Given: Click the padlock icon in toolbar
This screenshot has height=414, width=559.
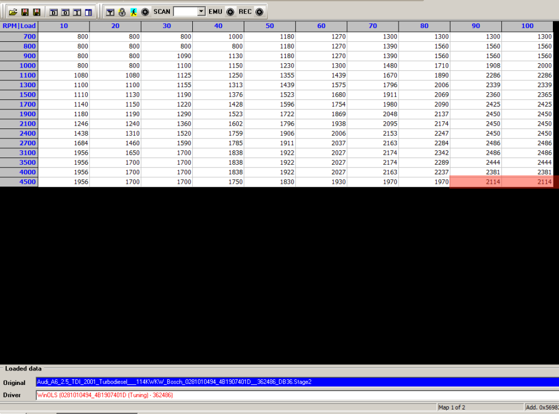Looking at the screenshot, I should pos(122,12).
